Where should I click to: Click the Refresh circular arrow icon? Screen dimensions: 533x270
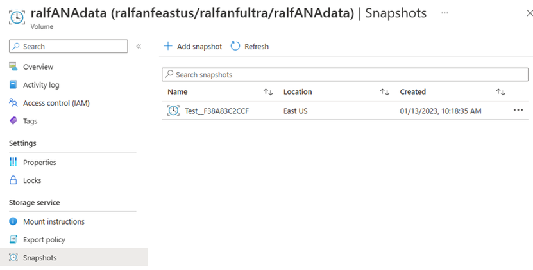[x=235, y=46]
